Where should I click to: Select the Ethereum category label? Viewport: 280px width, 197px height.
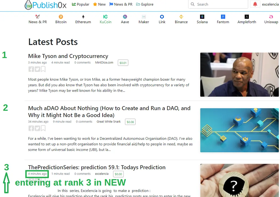pos(83,22)
